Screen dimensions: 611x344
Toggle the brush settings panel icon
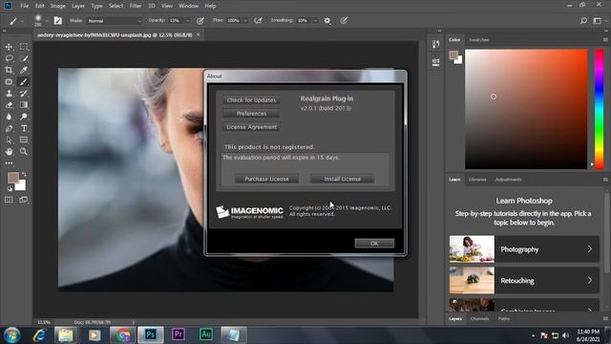click(x=57, y=21)
